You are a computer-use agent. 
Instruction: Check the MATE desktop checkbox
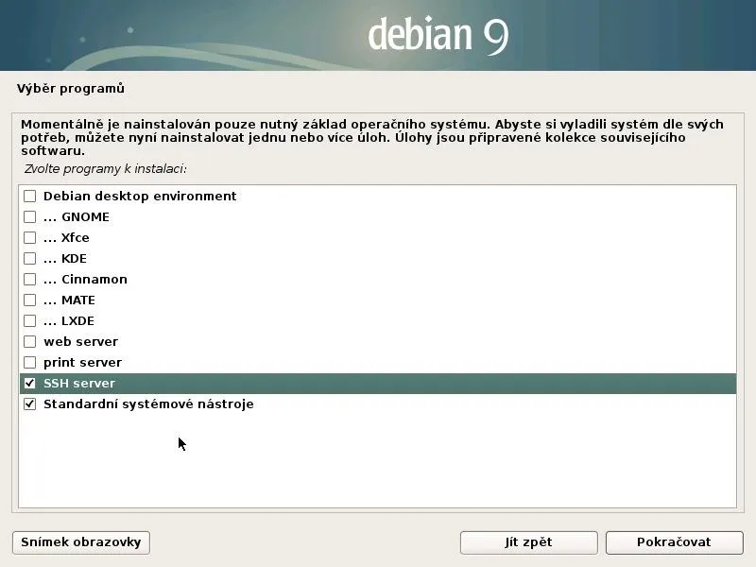click(x=30, y=300)
